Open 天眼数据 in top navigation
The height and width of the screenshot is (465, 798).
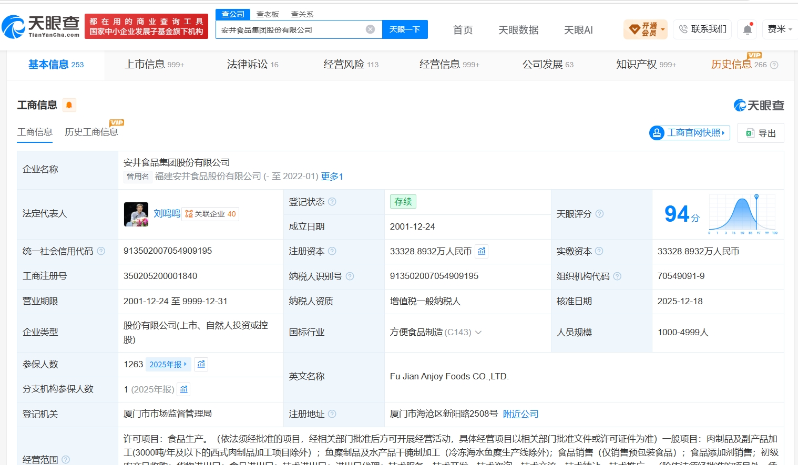[x=518, y=30]
